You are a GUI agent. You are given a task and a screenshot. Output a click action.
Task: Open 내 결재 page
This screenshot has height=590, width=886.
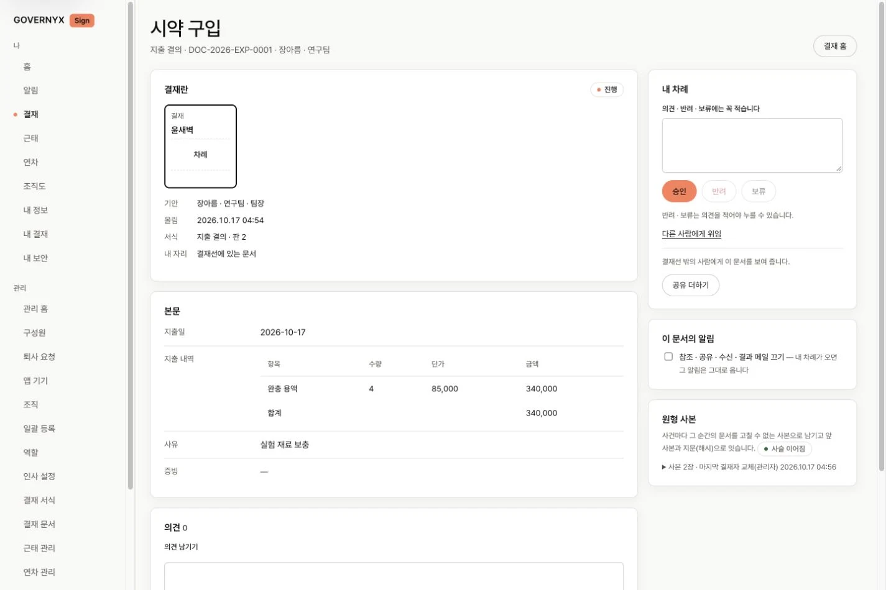click(35, 234)
